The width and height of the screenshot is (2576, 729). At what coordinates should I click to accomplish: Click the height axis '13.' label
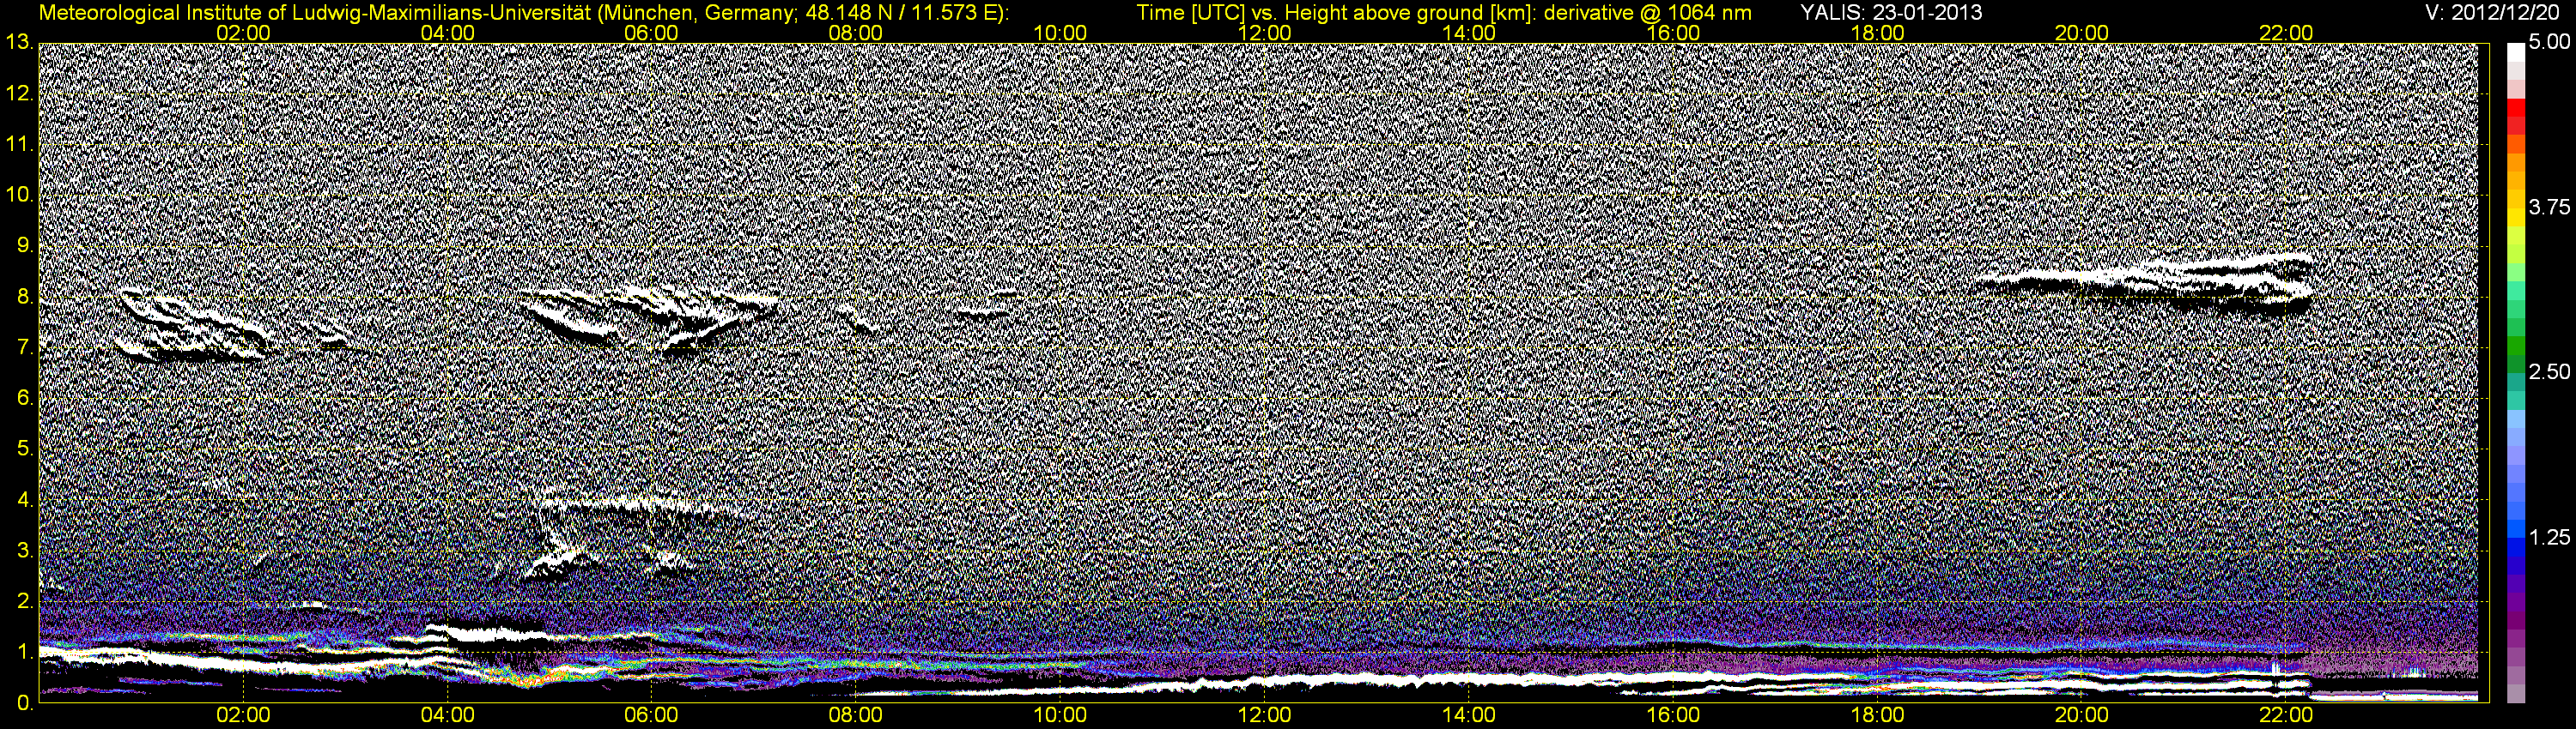point(20,42)
